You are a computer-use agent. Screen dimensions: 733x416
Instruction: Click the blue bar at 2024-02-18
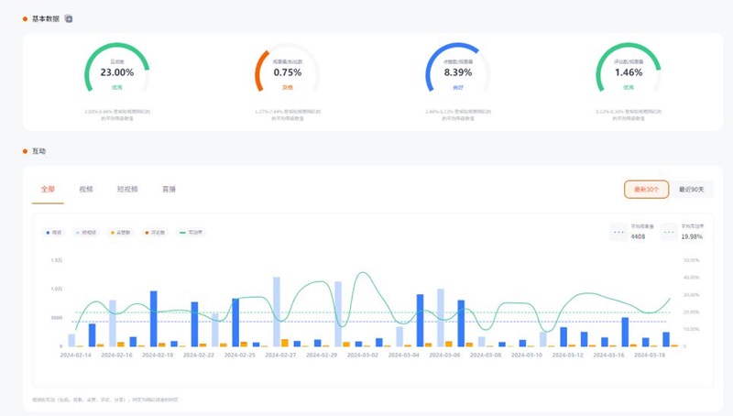click(x=153, y=318)
